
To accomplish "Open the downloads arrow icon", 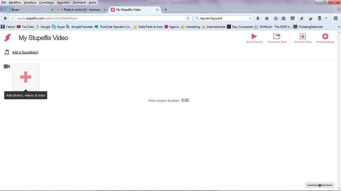I will click(x=258, y=18).
